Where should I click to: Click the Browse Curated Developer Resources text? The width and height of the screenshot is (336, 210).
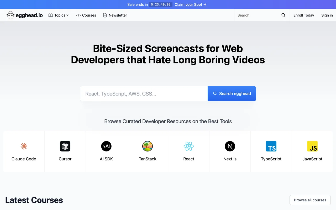click(168, 121)
